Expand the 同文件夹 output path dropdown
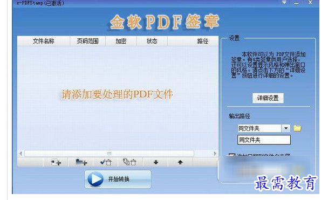Screen dimensions: 321x200 [286, 128]
